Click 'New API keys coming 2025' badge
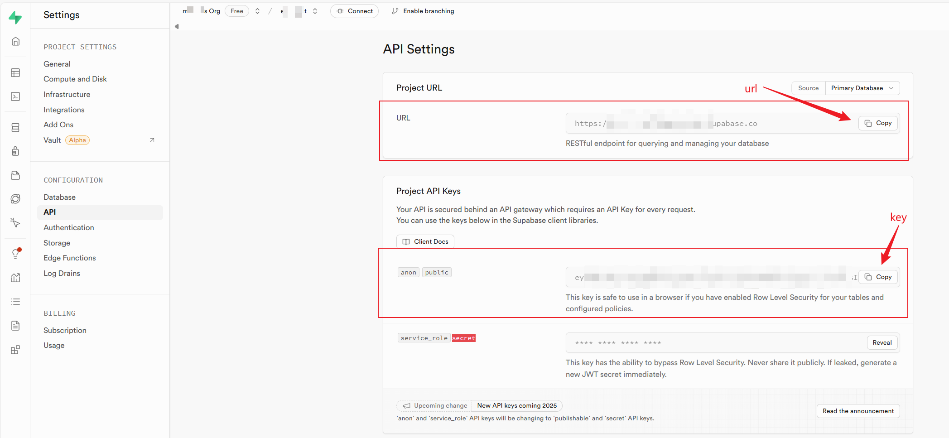The image size is (949, 438). point(517,406)
